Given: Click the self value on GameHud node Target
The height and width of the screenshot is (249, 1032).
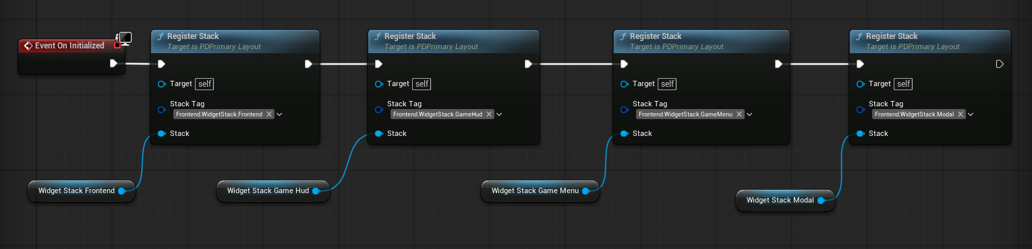Looking at the screenshot, I should 422,84.
